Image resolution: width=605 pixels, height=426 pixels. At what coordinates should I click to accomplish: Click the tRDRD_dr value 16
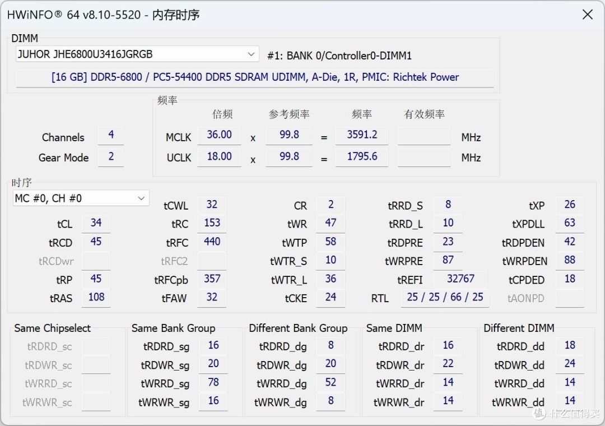pos(448,346)
